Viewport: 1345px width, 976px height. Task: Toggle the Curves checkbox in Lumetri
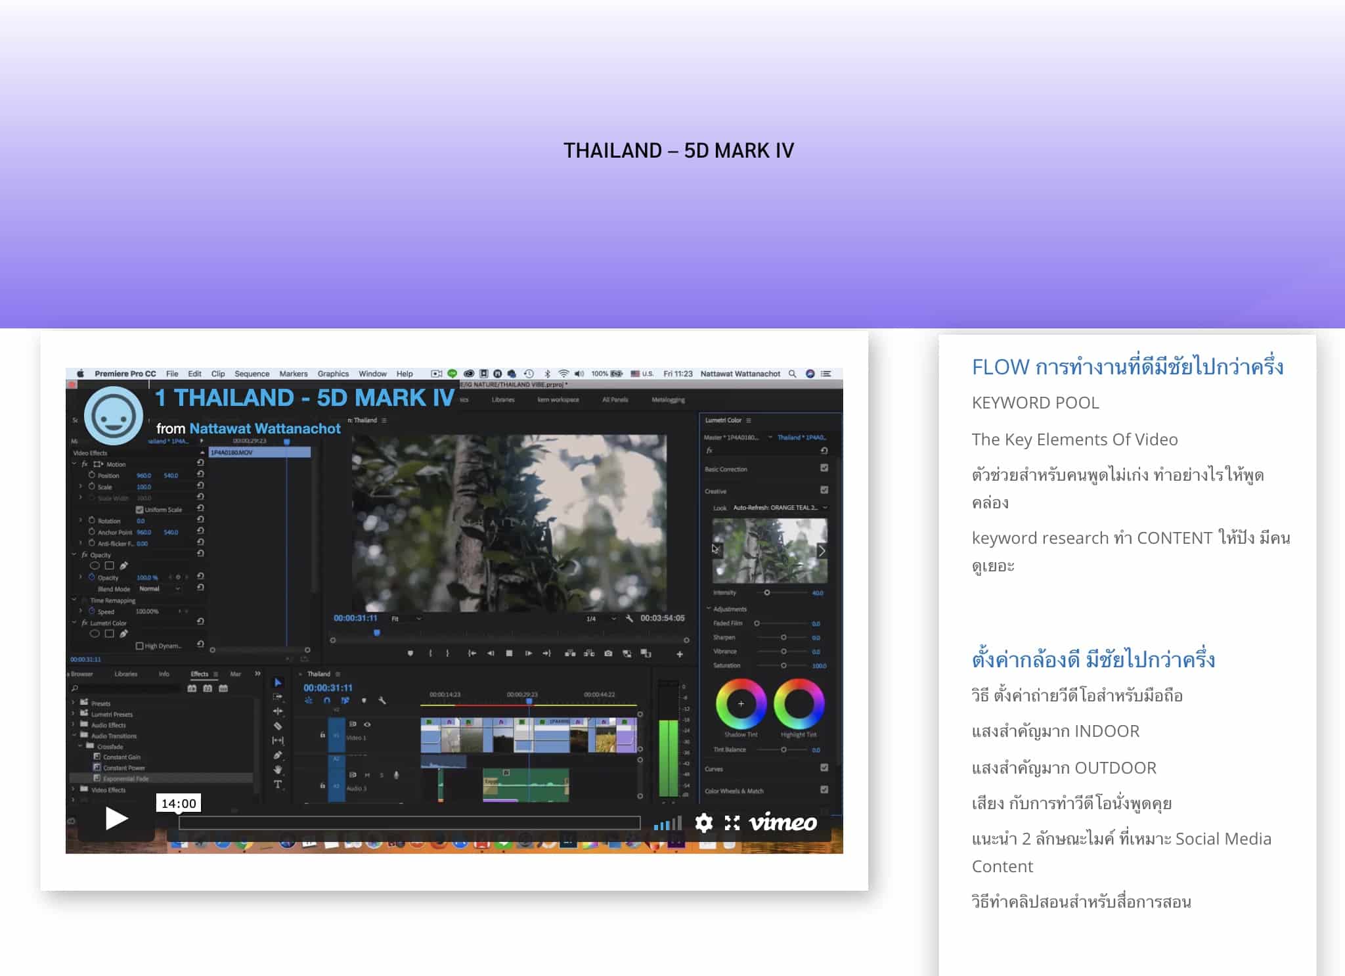pos(824,768)
